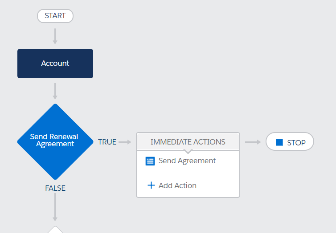Click the arrow pointing to the STOP node
336x233 pixels.
pos(253,142)
